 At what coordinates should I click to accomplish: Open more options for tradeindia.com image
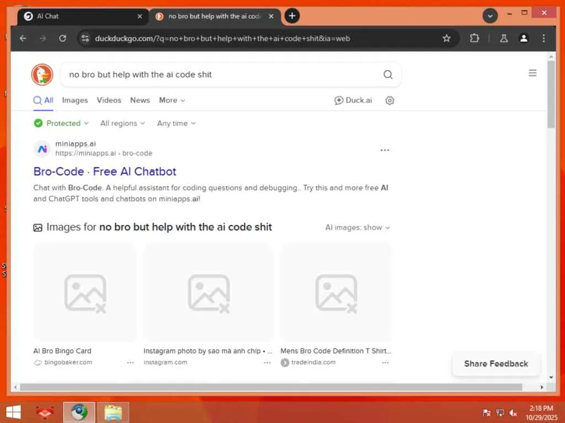385,362
